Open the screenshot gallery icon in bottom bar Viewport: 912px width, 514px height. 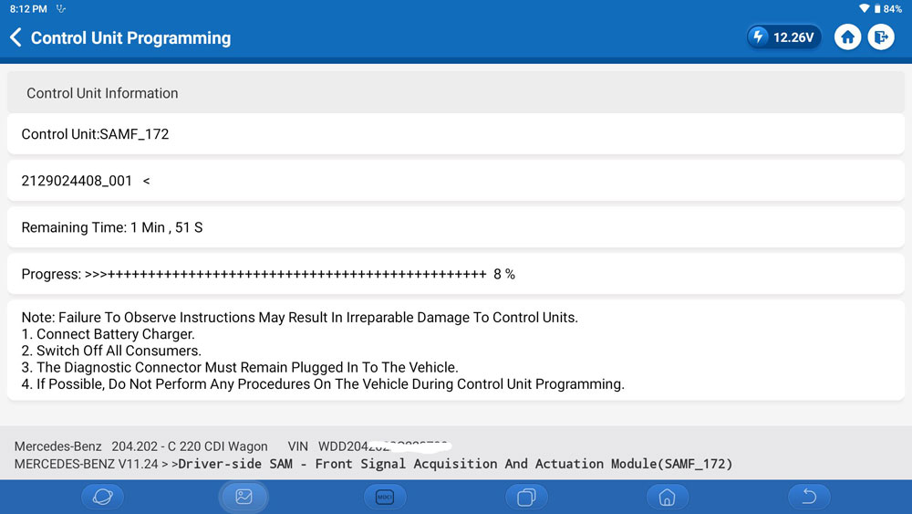click(244, 497)
